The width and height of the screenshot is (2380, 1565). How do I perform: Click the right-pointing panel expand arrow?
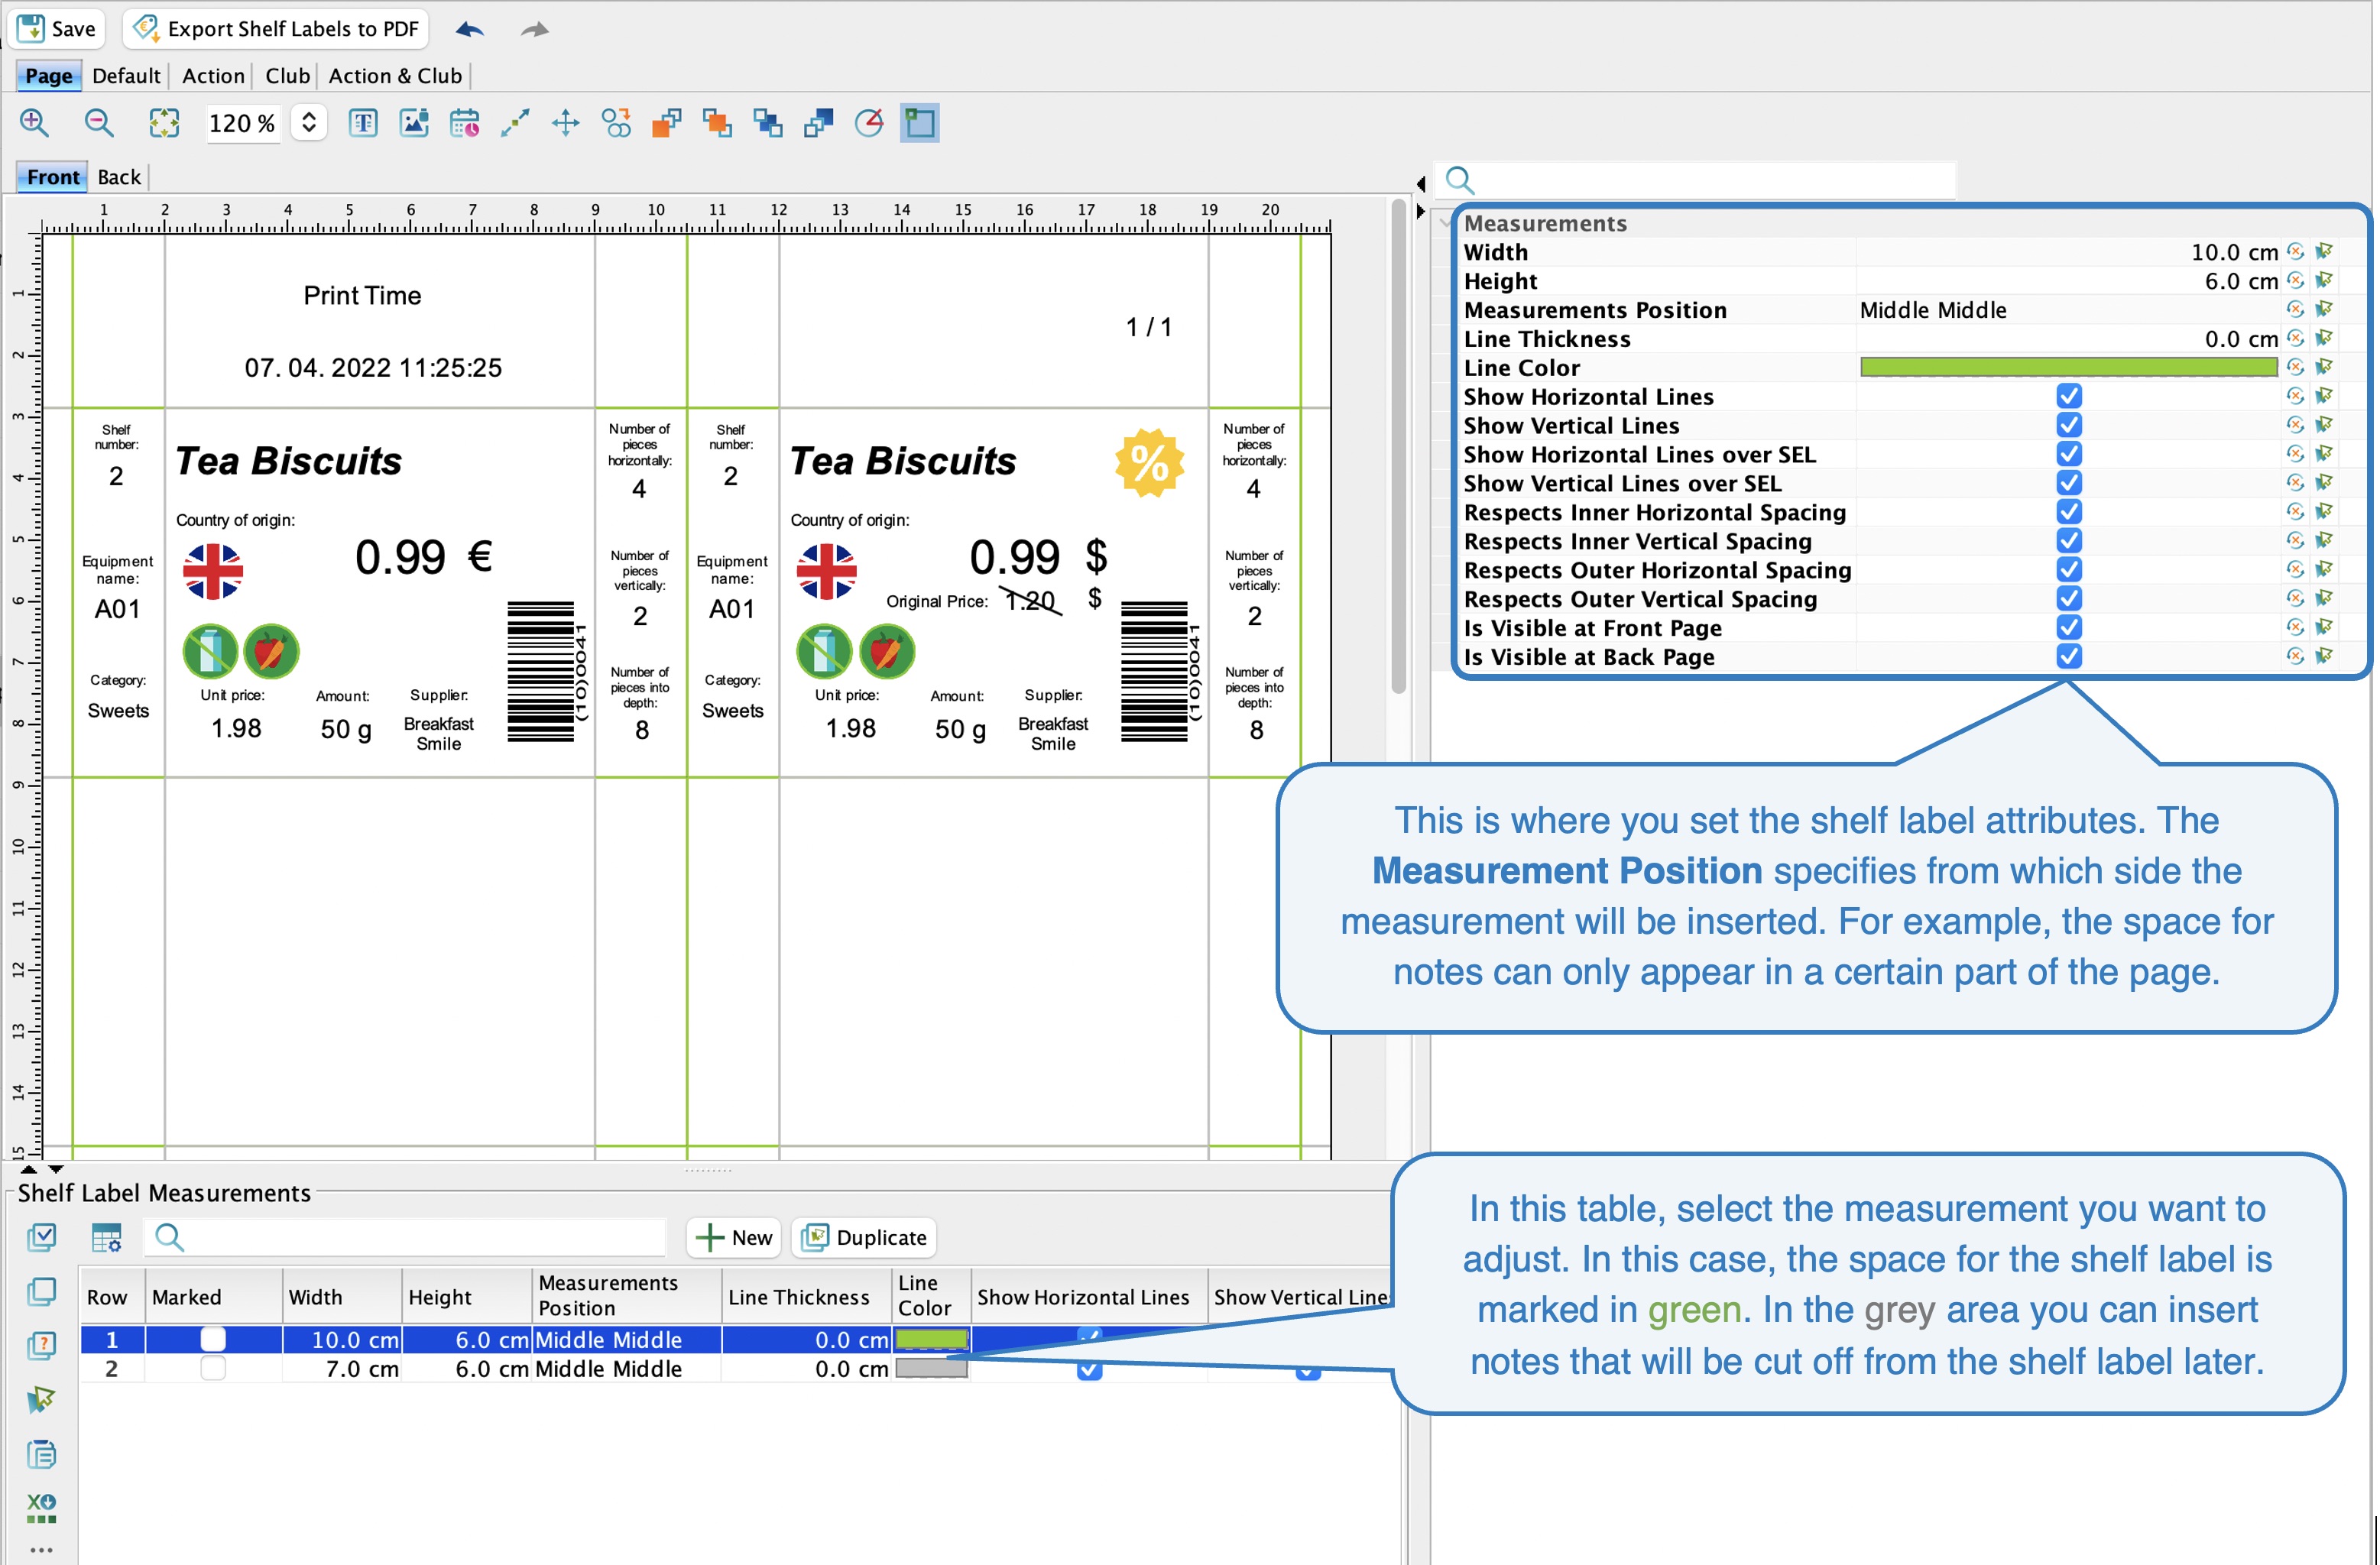point(1421,212)
